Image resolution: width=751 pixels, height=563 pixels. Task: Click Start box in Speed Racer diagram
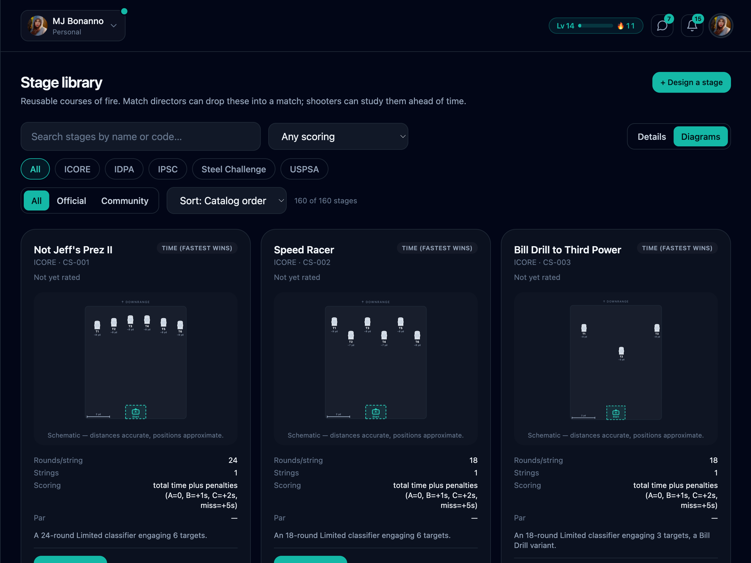click(375, 412)
